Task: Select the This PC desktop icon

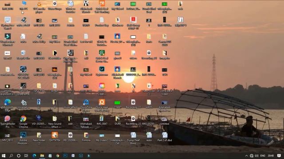Action: 24,5
